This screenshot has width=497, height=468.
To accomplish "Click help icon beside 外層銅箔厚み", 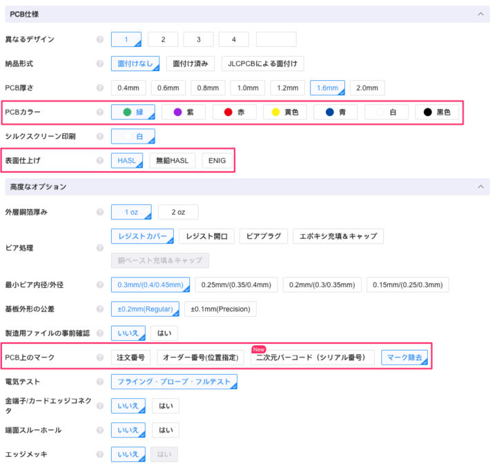I will (x=100, y=213).
